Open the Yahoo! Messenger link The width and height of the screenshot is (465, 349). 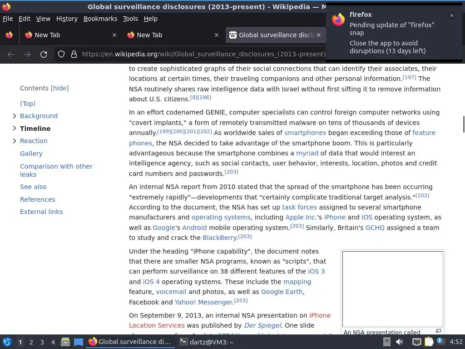pos(204,302)
